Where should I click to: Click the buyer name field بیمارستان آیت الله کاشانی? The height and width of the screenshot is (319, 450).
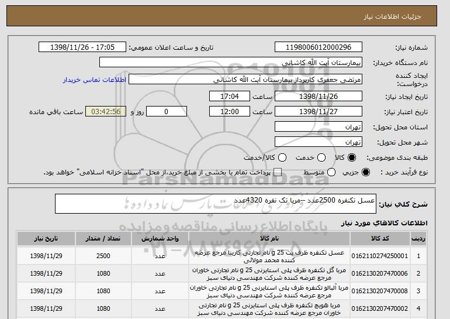coord(231,63)
